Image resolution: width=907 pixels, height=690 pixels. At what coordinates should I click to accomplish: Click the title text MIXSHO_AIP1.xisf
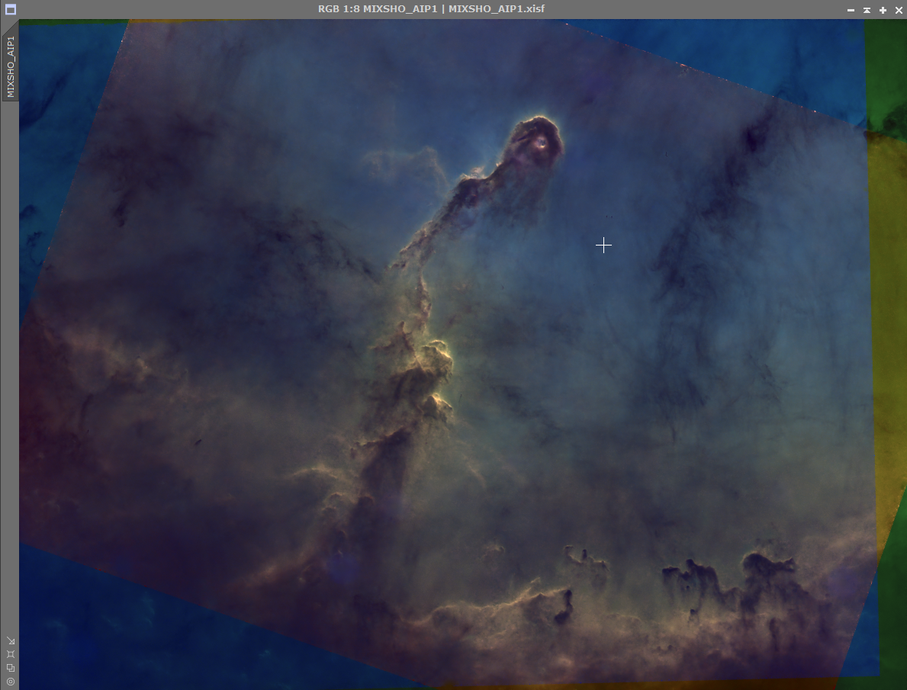click(497, 8)
